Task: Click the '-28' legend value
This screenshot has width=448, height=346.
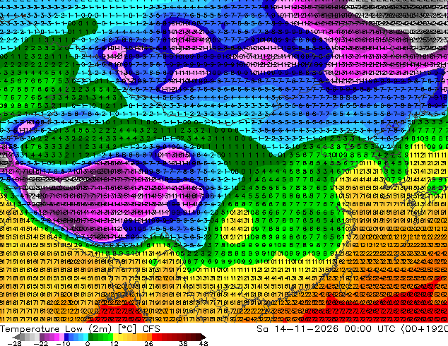Action: (14, 343)
